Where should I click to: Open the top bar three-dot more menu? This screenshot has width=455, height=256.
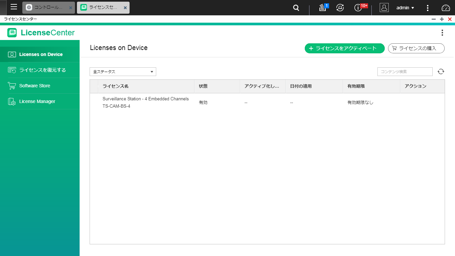(x=428, y=8)
